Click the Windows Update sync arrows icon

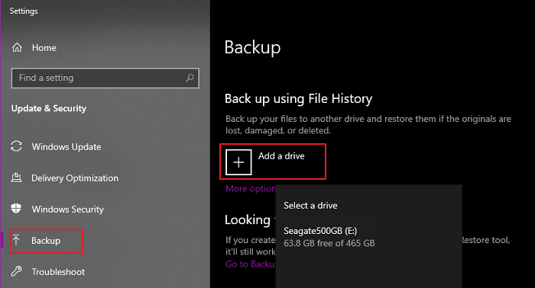tap(16, 146)
